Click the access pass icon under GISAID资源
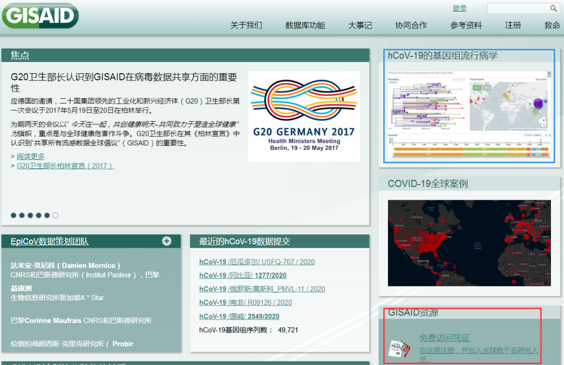 click(x=400, y=348)
